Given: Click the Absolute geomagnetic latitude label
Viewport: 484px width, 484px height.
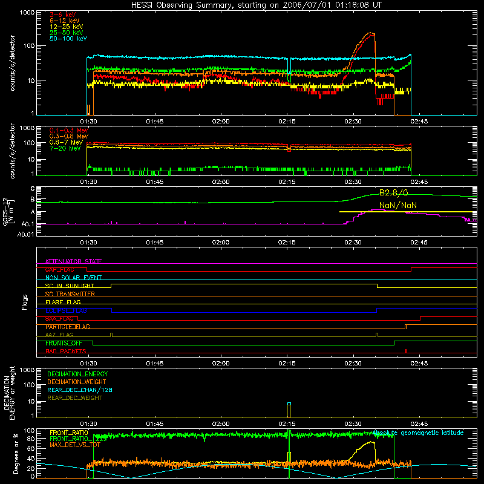Looking at the screenshot, I should [418, 433].
